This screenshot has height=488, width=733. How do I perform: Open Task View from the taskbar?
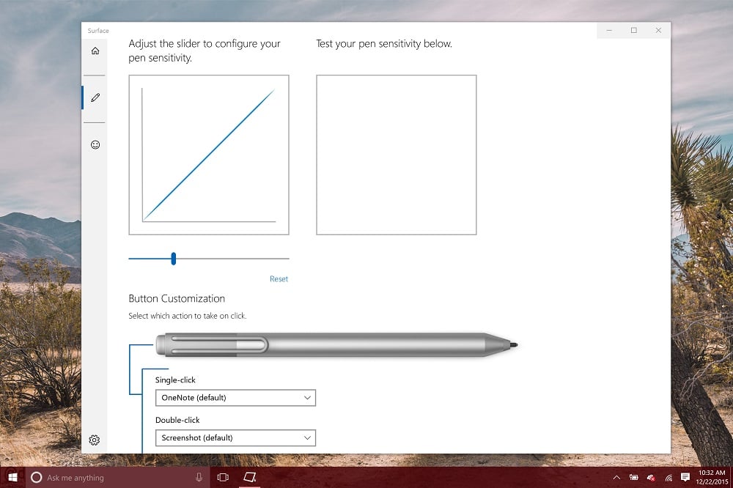[222, 477]
